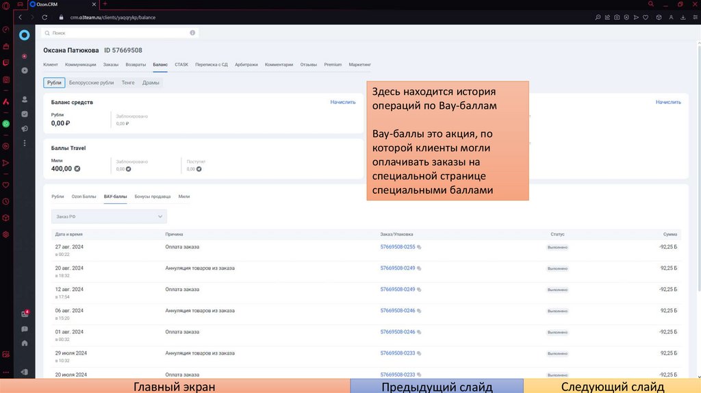Open the Переписка с СД tab
Image resolution: width=701 pixels, height=393 pixels.
point(212,64)
